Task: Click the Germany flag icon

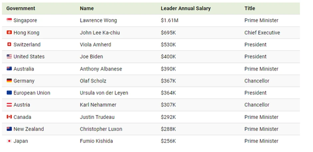Action: (x=9, y=81)
